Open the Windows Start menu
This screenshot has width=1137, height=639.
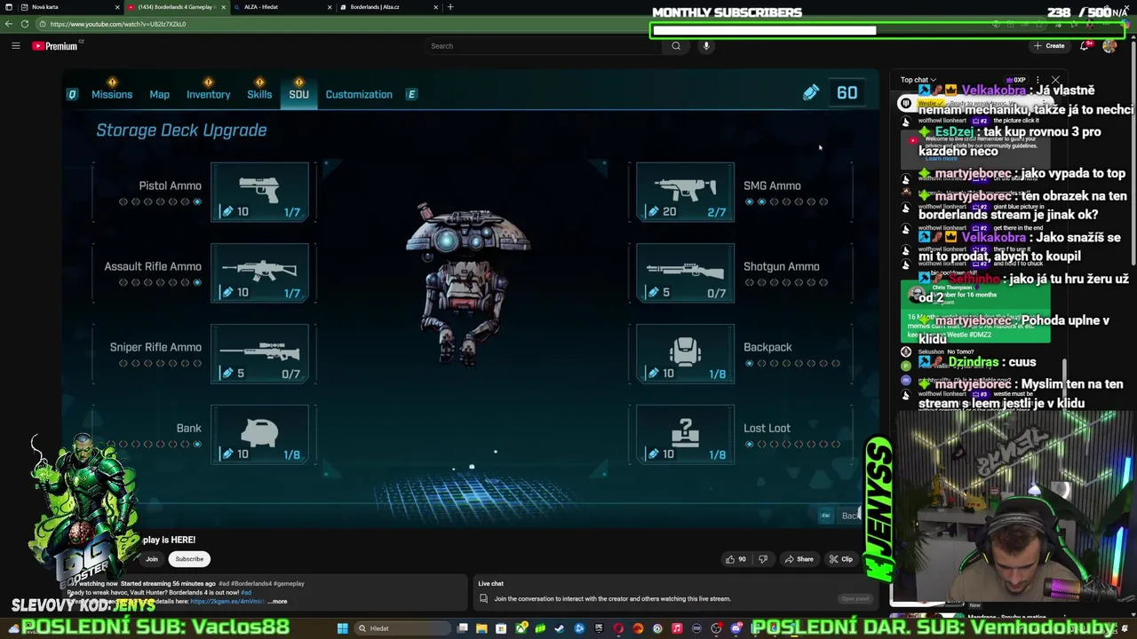tap(342, 628)
